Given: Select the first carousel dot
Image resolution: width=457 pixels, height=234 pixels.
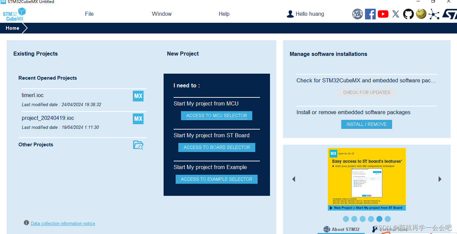Looking at the screenshot, I should point(346,219).
